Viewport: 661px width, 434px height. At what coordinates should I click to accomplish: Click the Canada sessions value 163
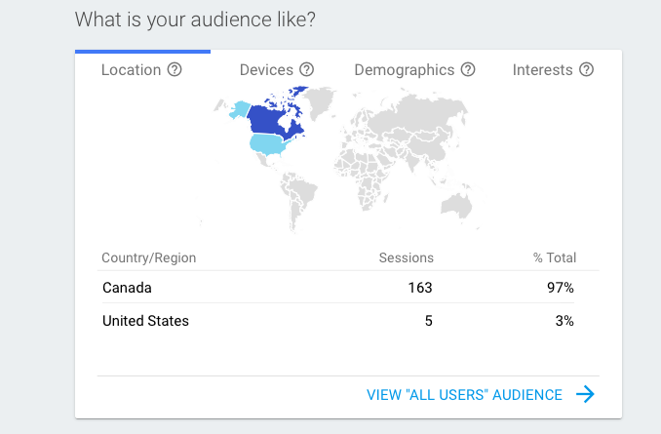pos(420,288)
